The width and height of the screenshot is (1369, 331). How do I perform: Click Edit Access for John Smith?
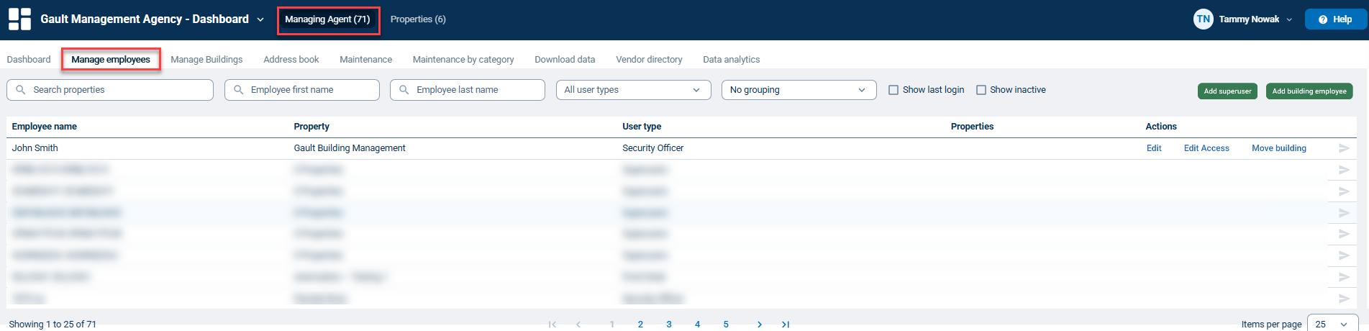(x=1206, y=148)
